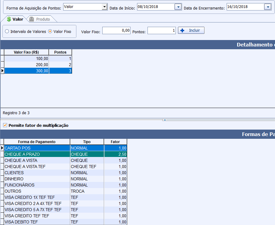Expand the Data de Encerramento date picker
Viewport: 275px width, 225px height.
pyautogui.click(x=267, y=7)
